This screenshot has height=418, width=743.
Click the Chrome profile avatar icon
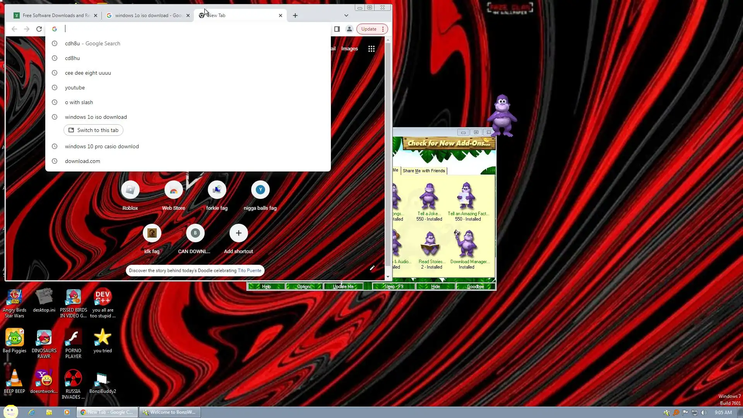349,29
